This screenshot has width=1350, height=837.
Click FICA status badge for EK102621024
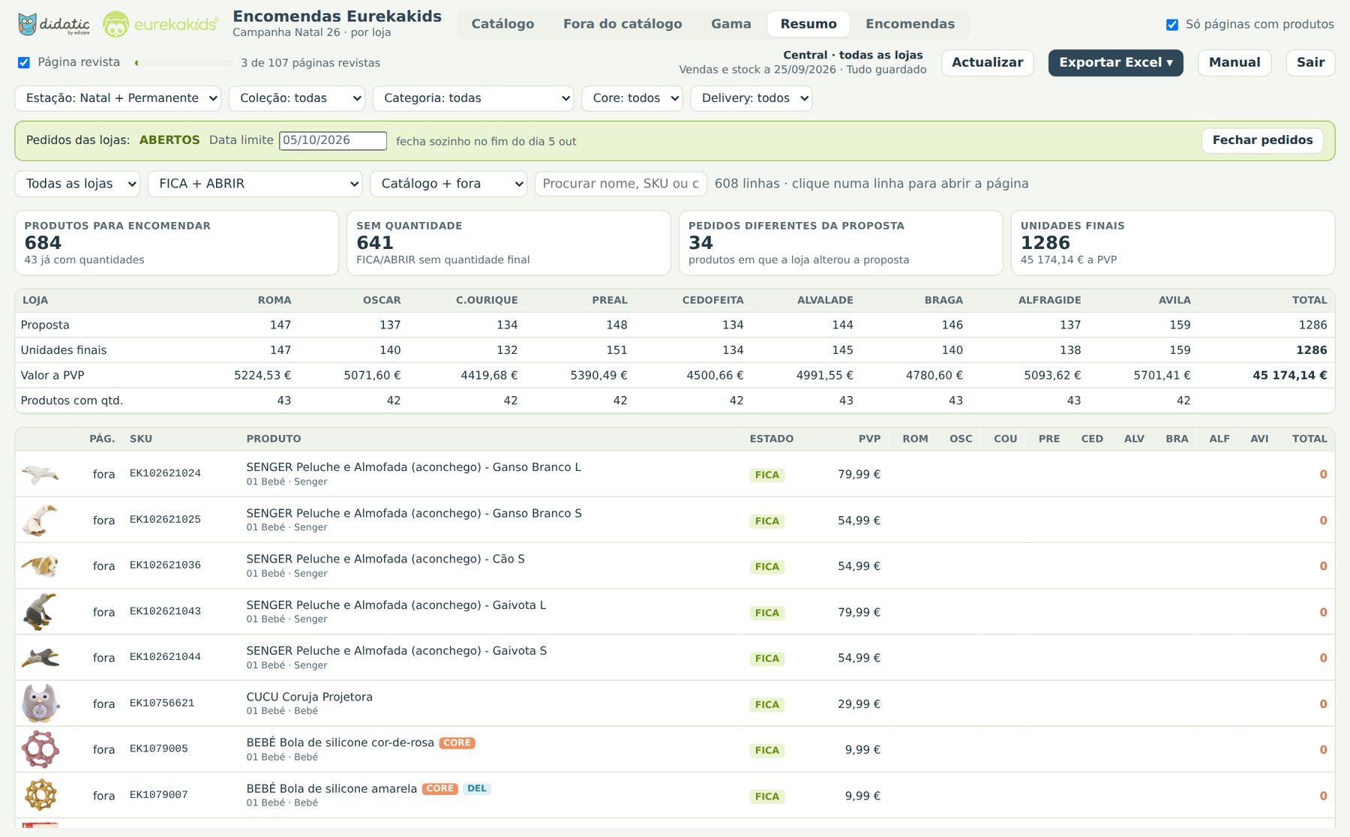766,475
